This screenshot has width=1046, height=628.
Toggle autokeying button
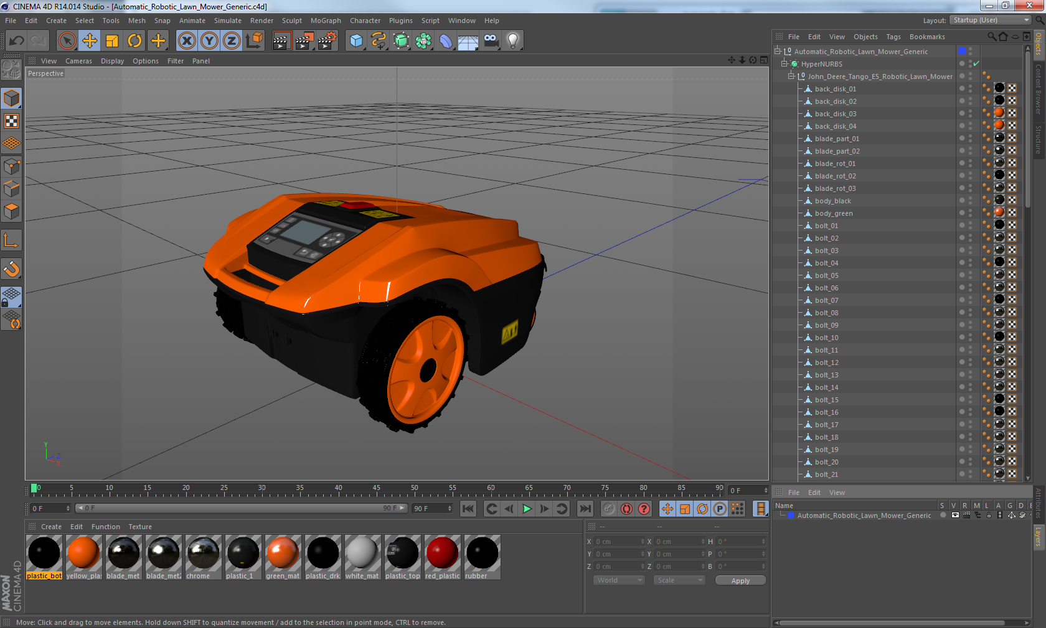pos(626,509)
